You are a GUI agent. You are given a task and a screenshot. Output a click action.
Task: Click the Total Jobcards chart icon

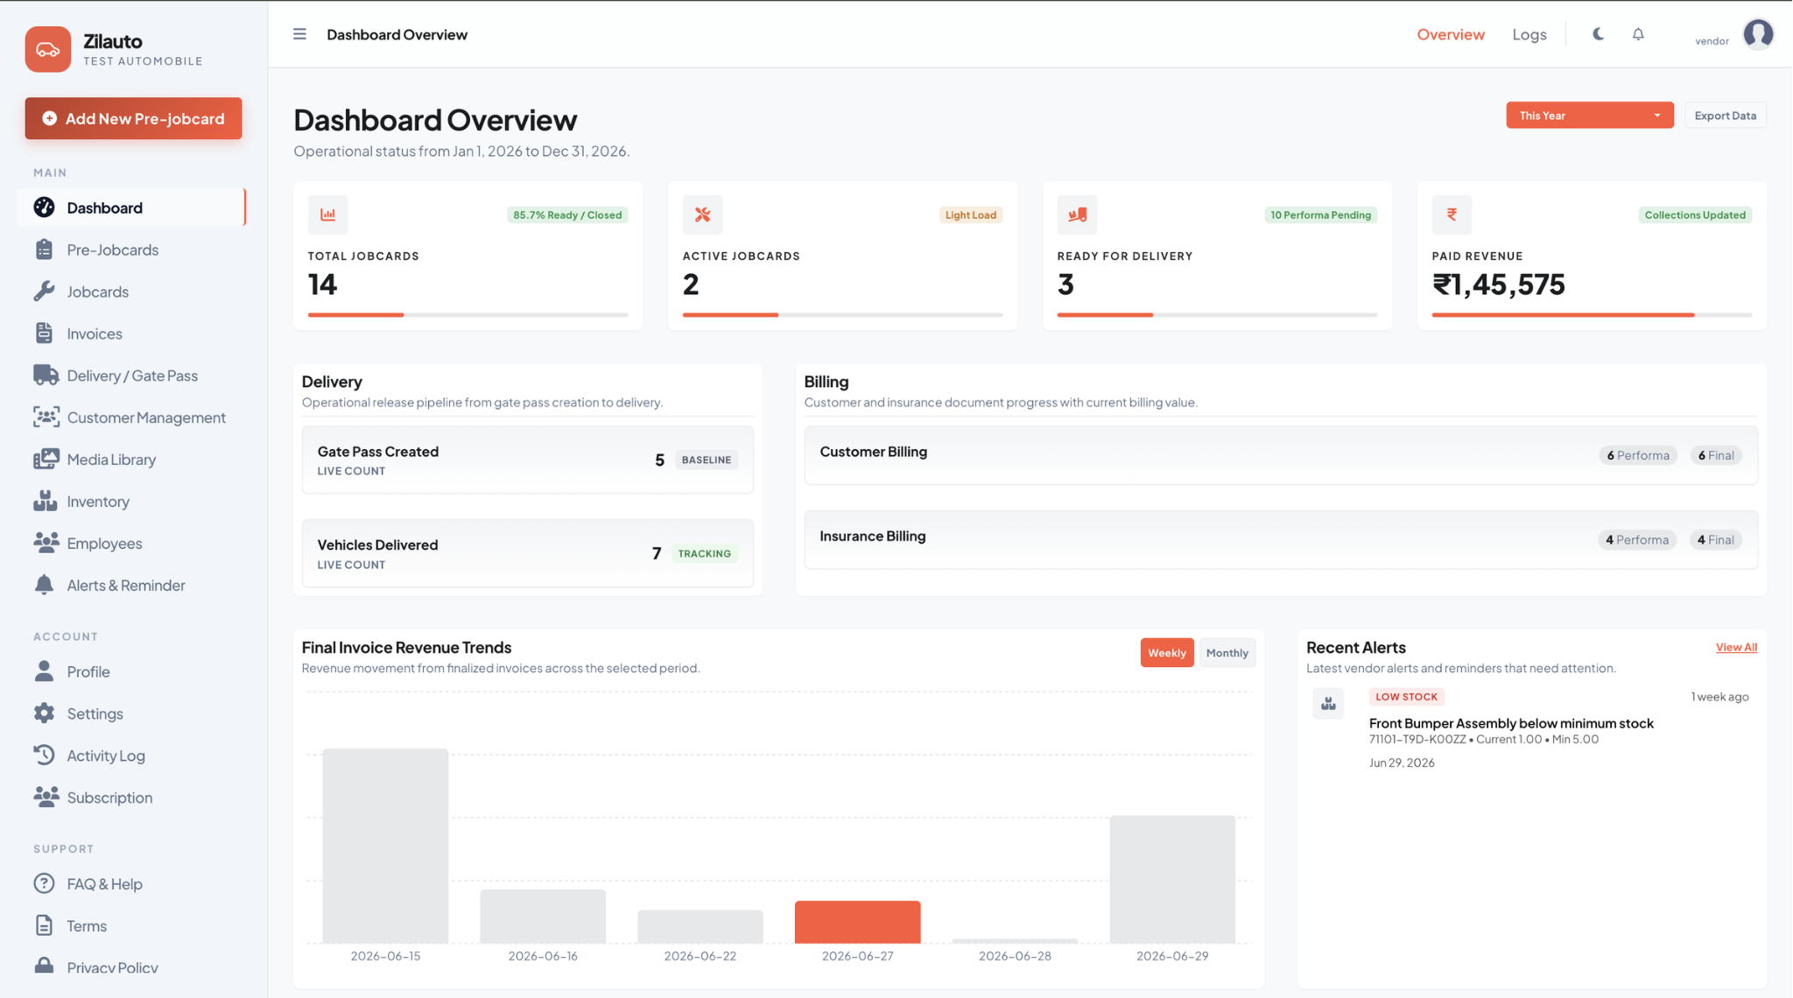(x=327, y=214)
